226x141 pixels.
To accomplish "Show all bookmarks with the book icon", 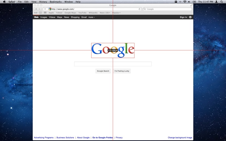I will [x=40, y=13].
